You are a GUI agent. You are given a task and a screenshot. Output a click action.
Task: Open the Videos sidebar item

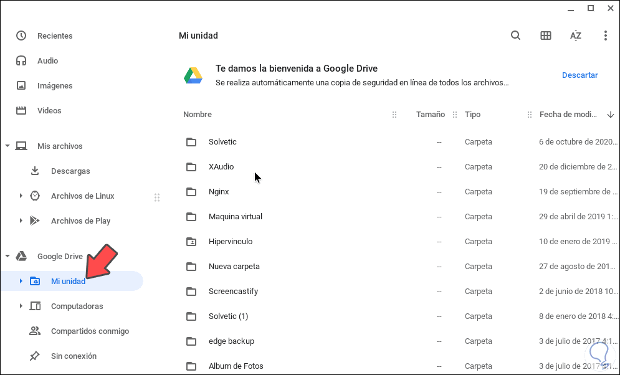49,110
